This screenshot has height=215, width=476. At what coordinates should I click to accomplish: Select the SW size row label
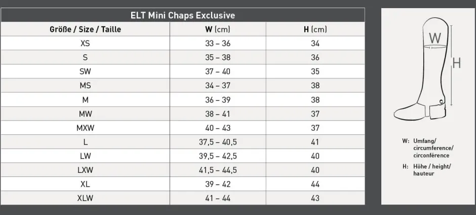click(x=85, y=71)
